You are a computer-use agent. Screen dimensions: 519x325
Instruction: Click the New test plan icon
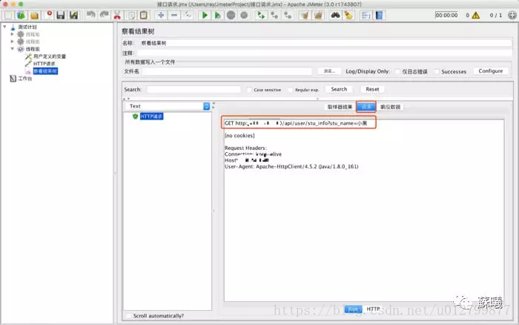[x=8, y=16]
